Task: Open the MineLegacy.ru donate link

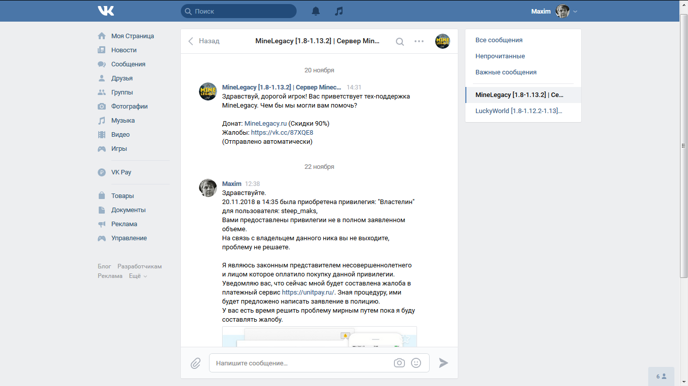Action: 265,124
